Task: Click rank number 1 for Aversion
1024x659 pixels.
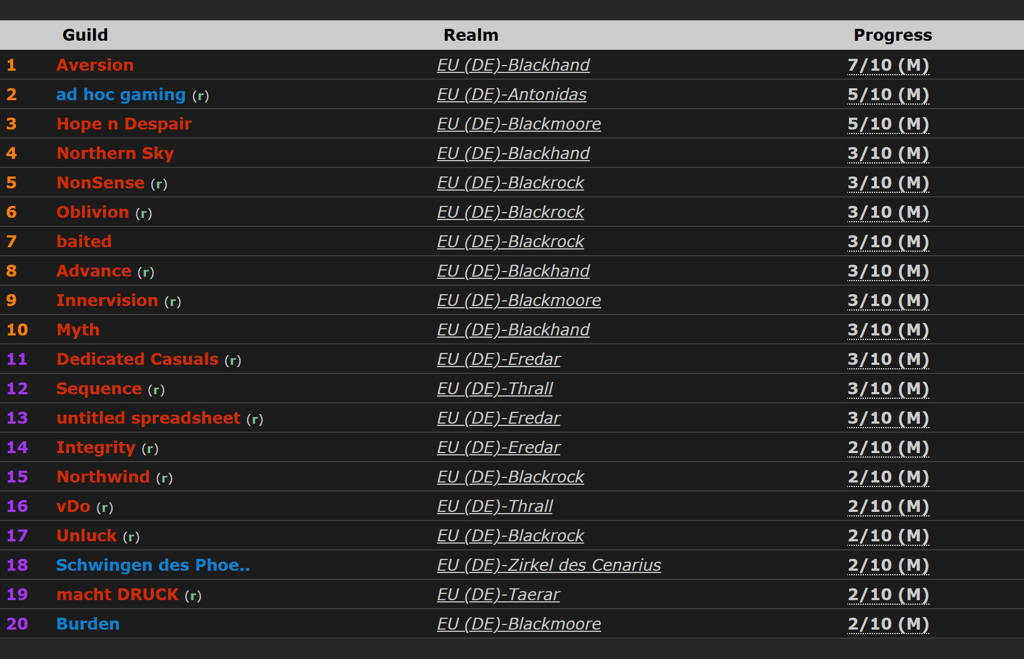Action: (11, 65)
